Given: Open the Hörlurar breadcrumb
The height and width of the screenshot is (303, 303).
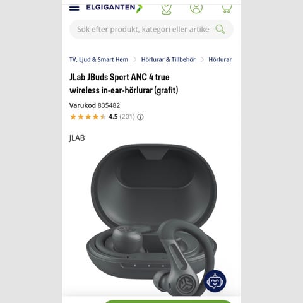Looking at the screenshot, I should 220,59.
